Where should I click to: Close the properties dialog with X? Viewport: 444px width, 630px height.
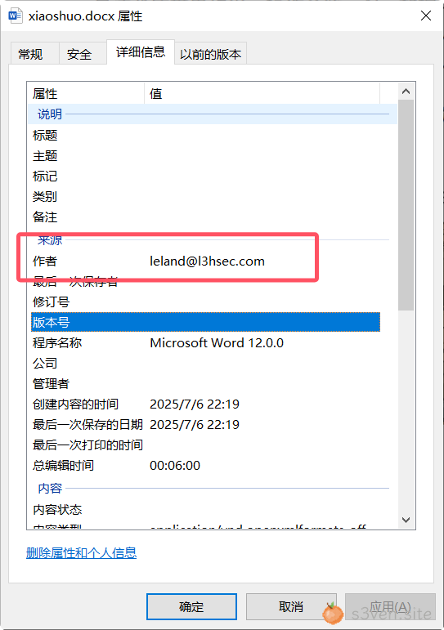tap(426, 16)
